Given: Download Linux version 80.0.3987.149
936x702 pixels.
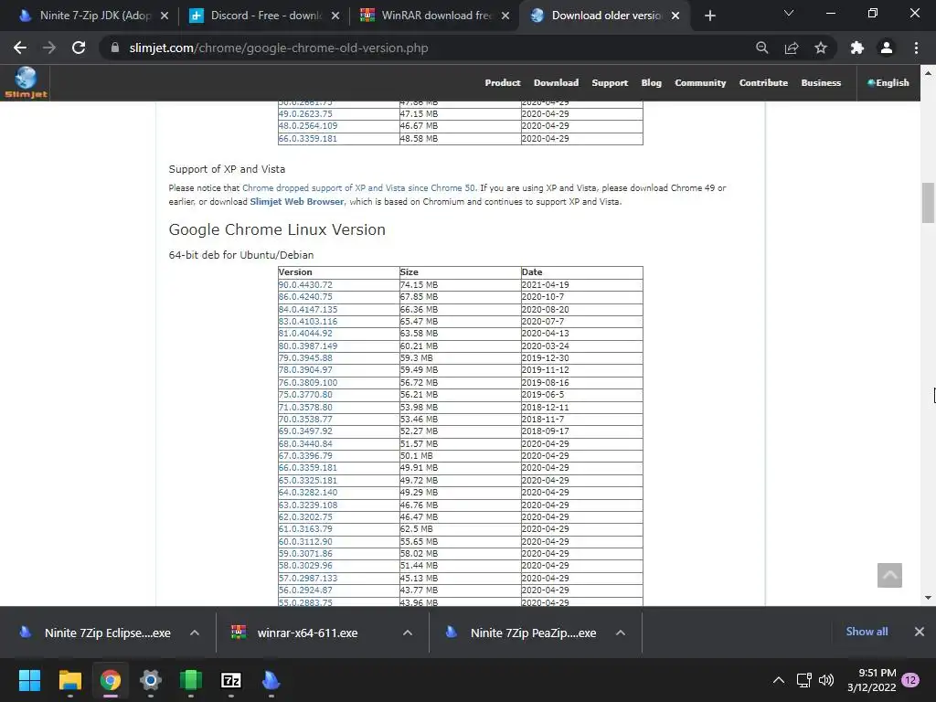Looking at the screenshot, I should 307,346.
